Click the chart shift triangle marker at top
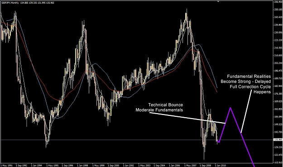The width and height of the screenshot is (283, 167). coord(218,1)
